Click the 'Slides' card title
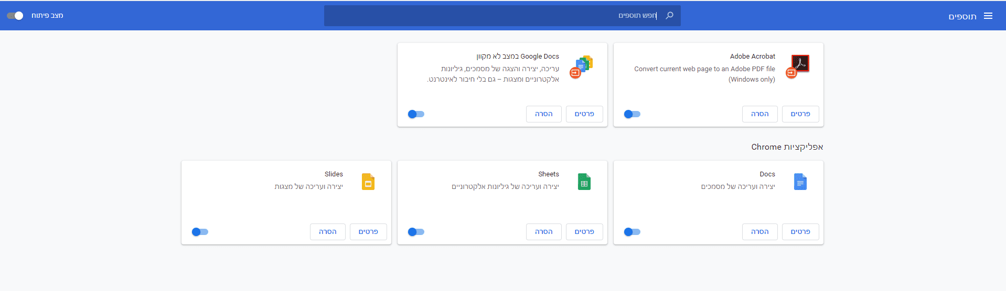 pyautogui.click(x=334, y=174)
